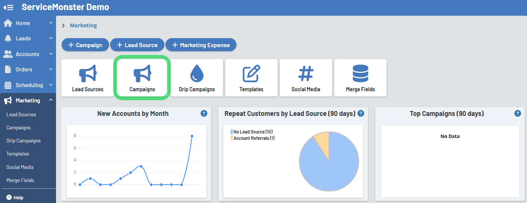Click the + Marketing Expense button
Screen dimensions: 527x203
click(201, 45)
